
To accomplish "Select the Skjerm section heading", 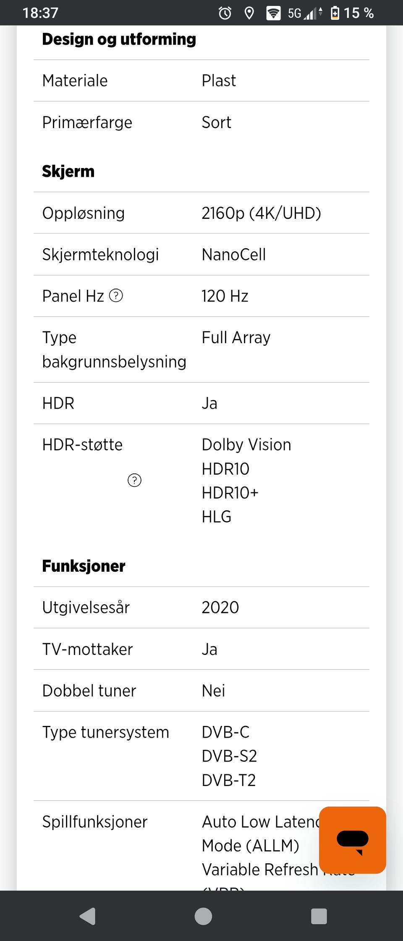I will pos(68,171).
